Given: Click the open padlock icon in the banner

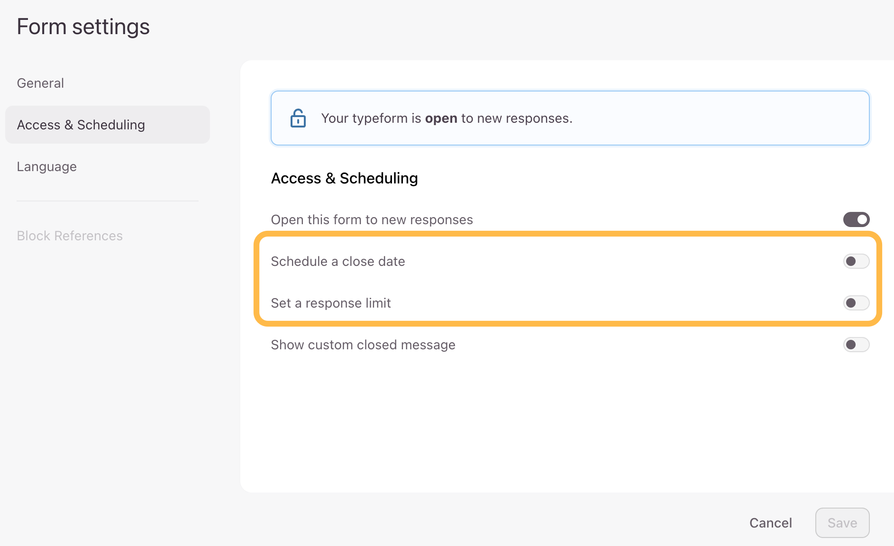Looking at the screenshot, I should [298, 118].
